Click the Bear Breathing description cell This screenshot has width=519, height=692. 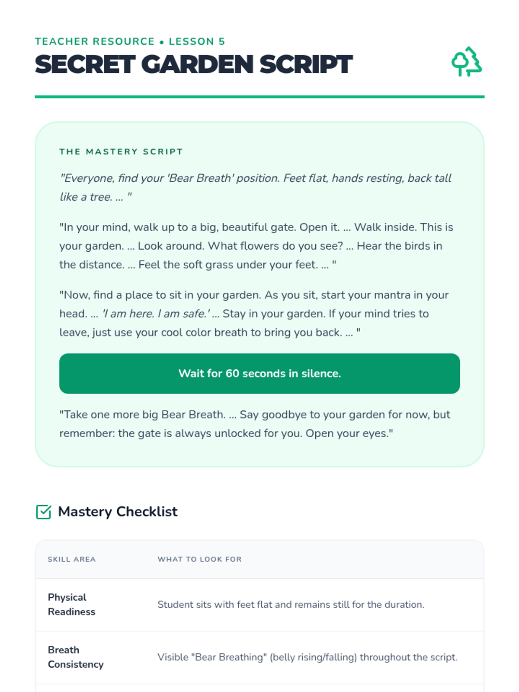pos(308,657)
